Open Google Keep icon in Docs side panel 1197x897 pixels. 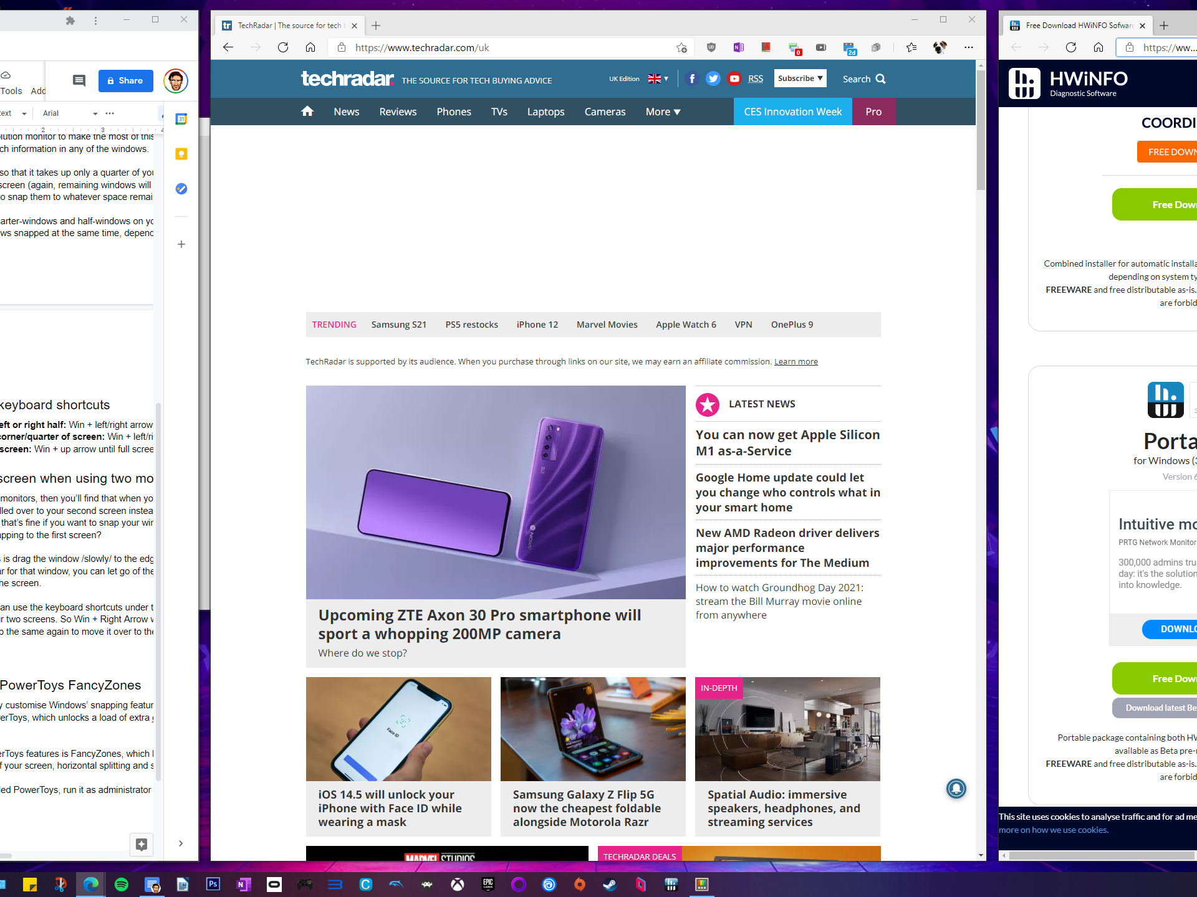181,154
